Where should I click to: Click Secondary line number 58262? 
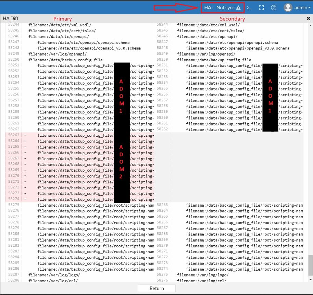pyautogui.click(x=162, y=129)
